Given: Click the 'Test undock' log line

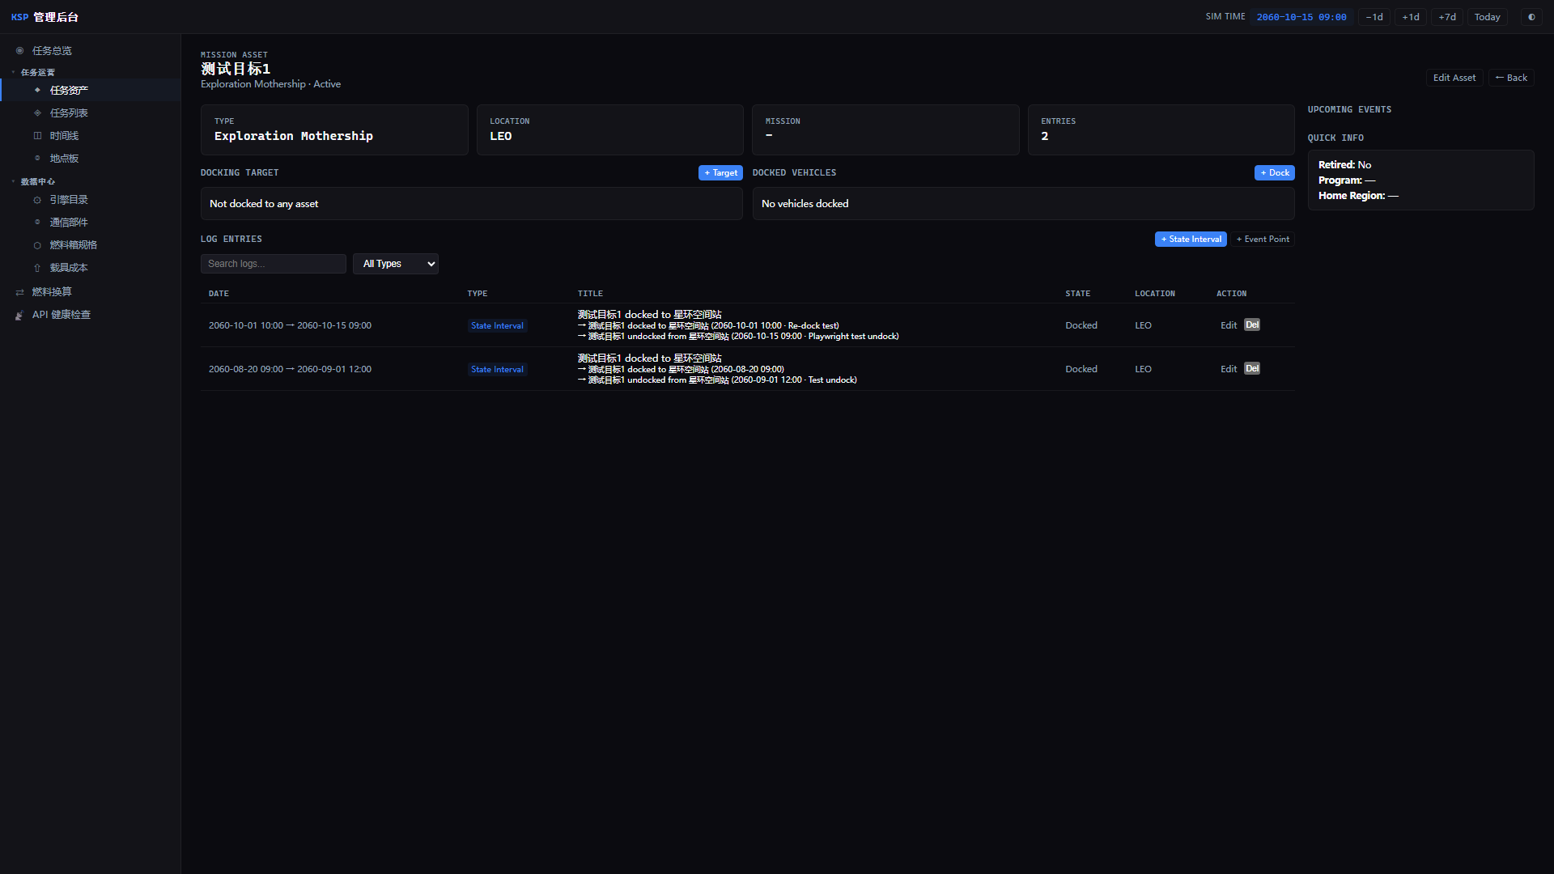Looking at the screenshot, I should (x=717, y=380).
